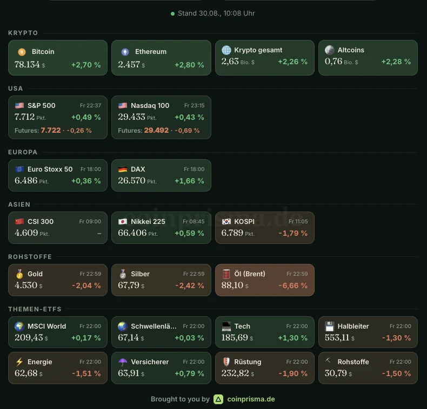Click the South Korean flag beside KOSPI
This screenshot has width=427, height=409.
point(226,221)
